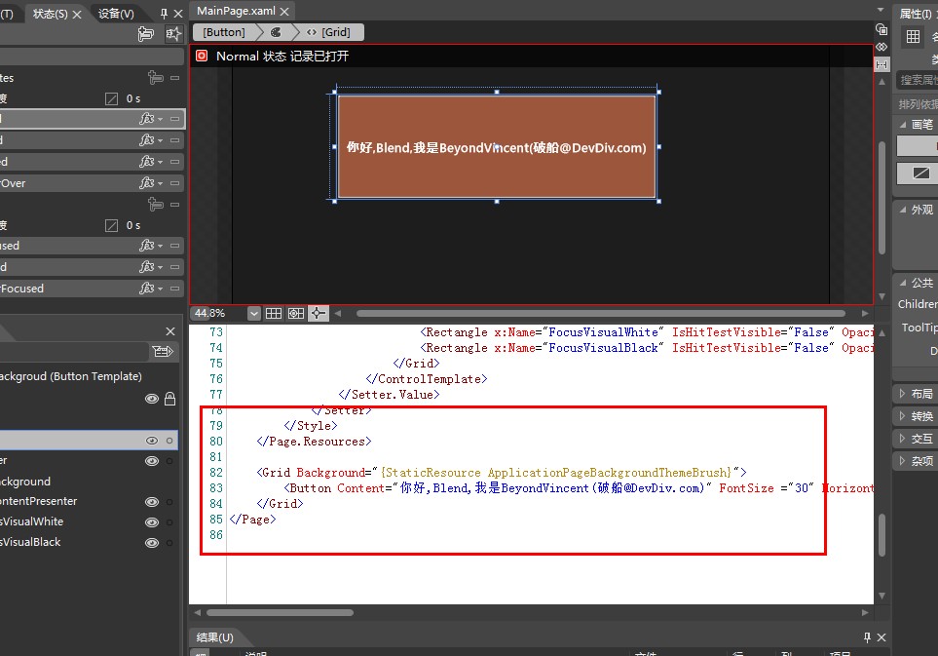Click the red state recording indicator icon
This screenshot has width=938, height=656.
click(x=202, y=56)
